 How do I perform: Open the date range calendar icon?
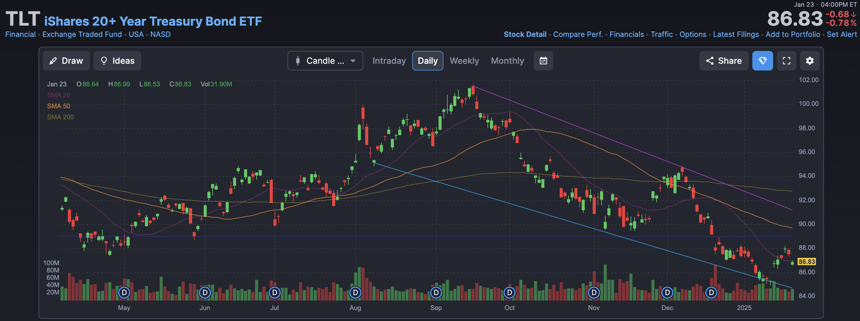pos(543,61)
